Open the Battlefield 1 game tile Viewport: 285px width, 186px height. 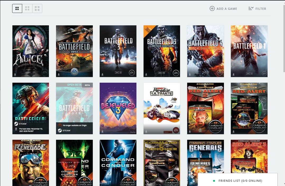point(249,51)
